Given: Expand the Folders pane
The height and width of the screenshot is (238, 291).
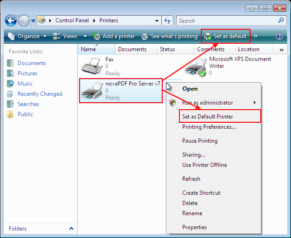Looking at the screenshot, I should [x=71, y=229].
